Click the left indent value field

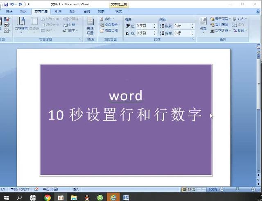point(145,26)
